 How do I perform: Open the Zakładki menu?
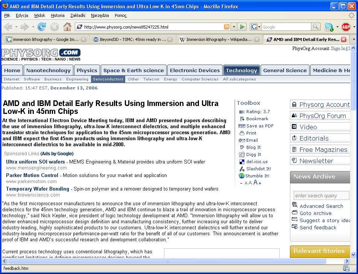(x=78, y=15)
